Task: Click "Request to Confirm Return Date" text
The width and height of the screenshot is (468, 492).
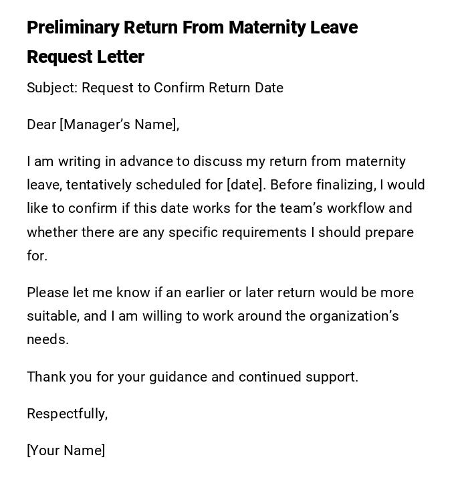Action: coord(183,88)
